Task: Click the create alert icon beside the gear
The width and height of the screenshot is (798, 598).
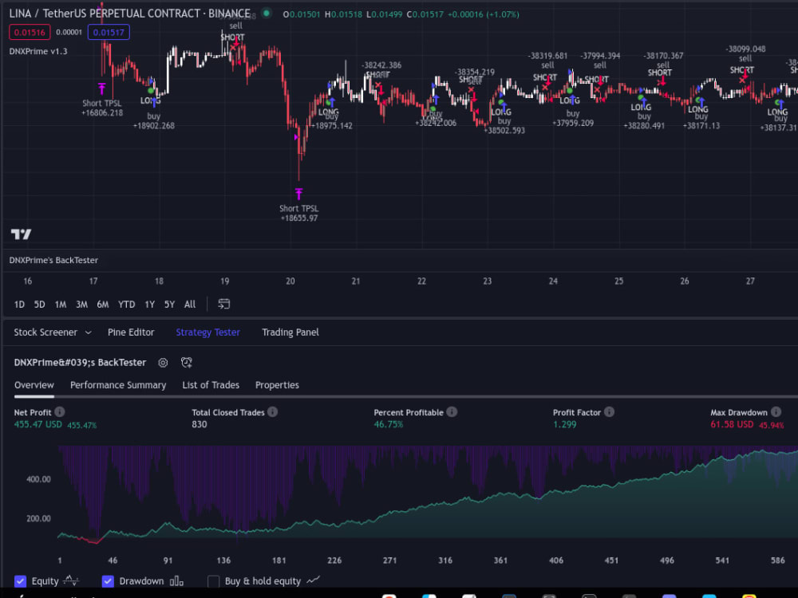Action: (186, 363)
